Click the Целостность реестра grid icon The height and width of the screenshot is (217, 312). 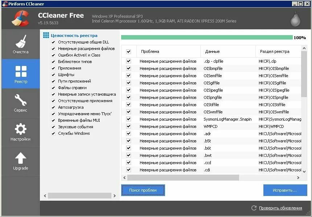click(x=46, y=36)
